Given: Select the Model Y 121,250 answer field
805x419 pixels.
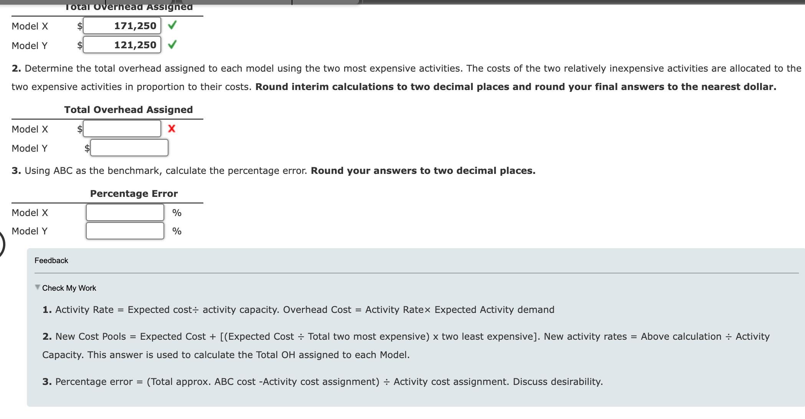Looking at the screenshot, I should coord(123,45).
